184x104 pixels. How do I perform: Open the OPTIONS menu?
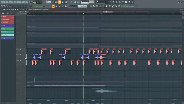point(19,2)
